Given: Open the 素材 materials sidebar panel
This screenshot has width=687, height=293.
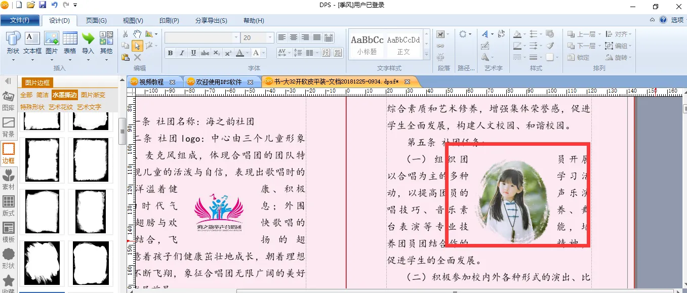Looking at the screenshot, I should pos(9,180).
